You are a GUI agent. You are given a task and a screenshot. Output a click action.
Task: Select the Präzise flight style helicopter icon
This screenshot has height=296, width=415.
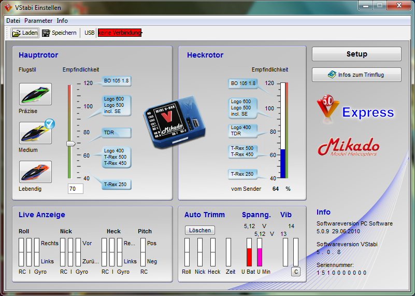[x=35, y=94]
